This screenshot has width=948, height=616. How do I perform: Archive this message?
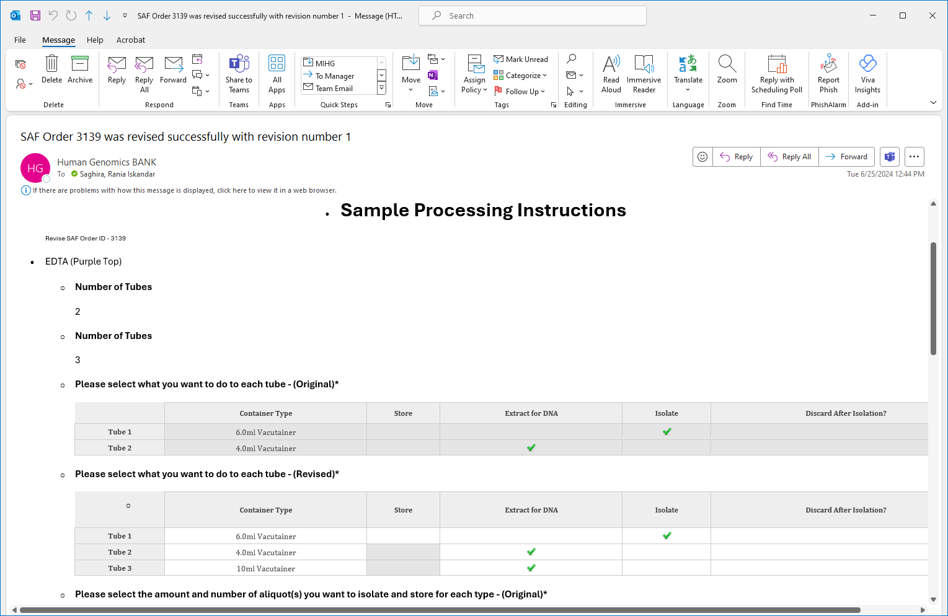point(80,69)
